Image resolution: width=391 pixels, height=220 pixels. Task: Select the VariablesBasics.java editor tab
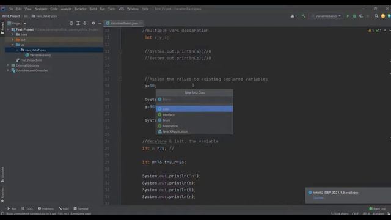click(124, 23)
